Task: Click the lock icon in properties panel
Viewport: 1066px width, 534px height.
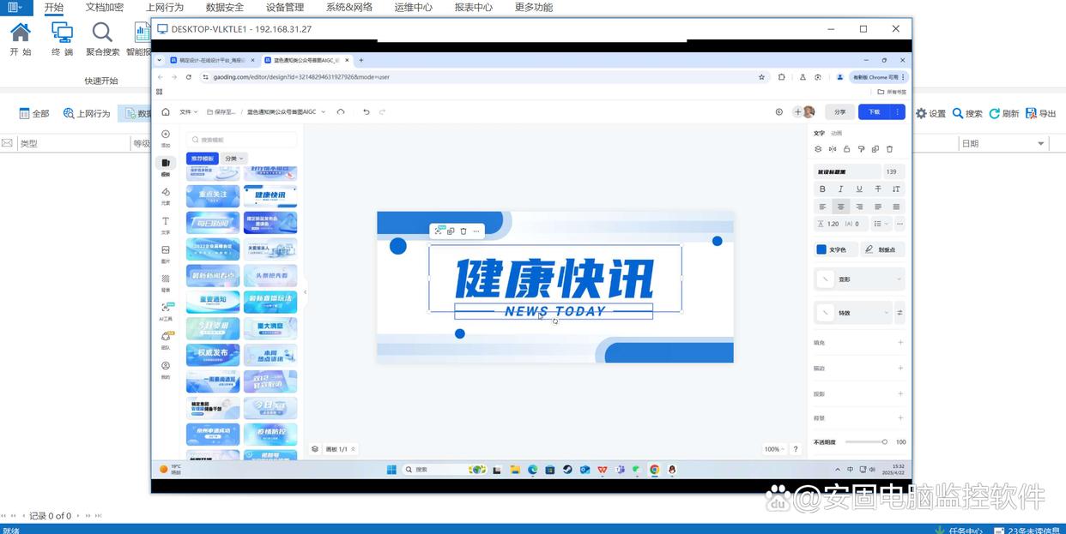Action: click(x=847, y=149)
